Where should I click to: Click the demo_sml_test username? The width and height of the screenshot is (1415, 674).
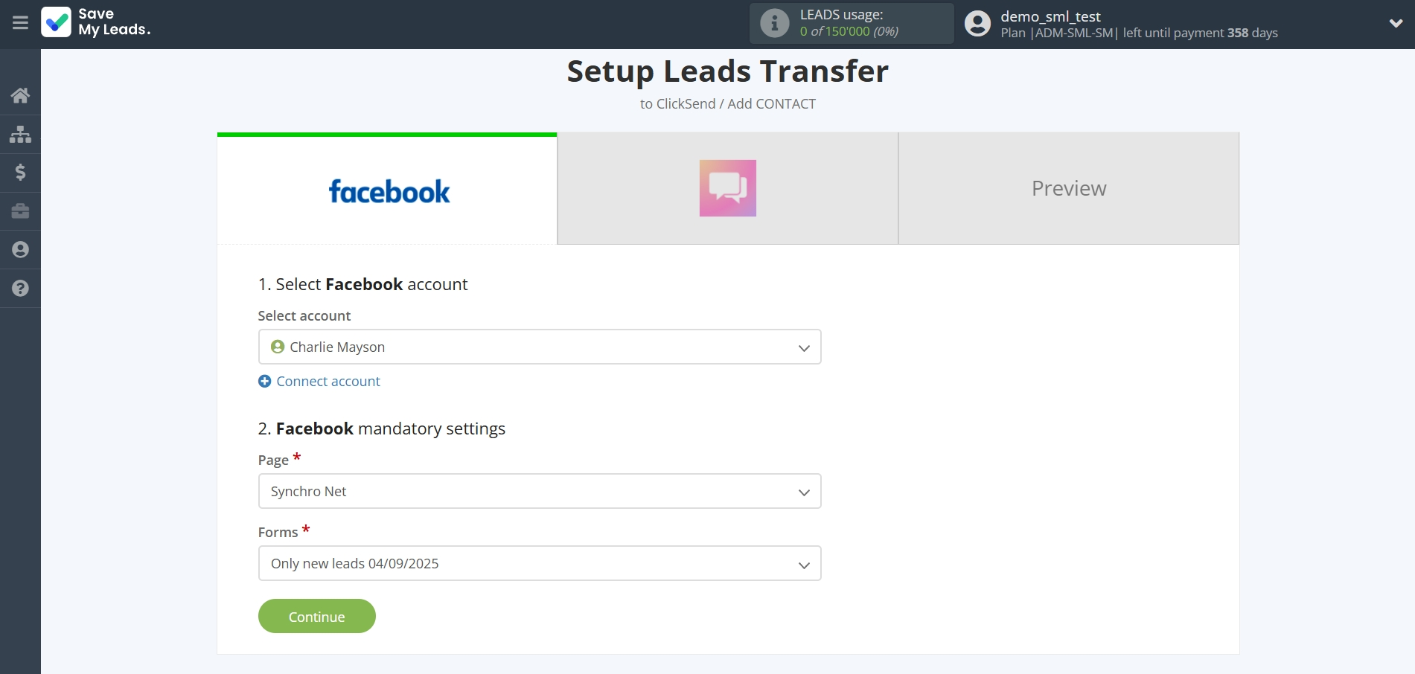pos(1050,16)
